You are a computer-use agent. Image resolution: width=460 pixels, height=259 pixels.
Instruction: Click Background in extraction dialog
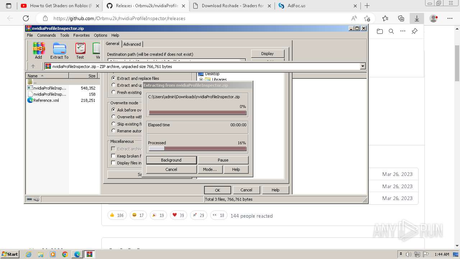coord(171,160)
